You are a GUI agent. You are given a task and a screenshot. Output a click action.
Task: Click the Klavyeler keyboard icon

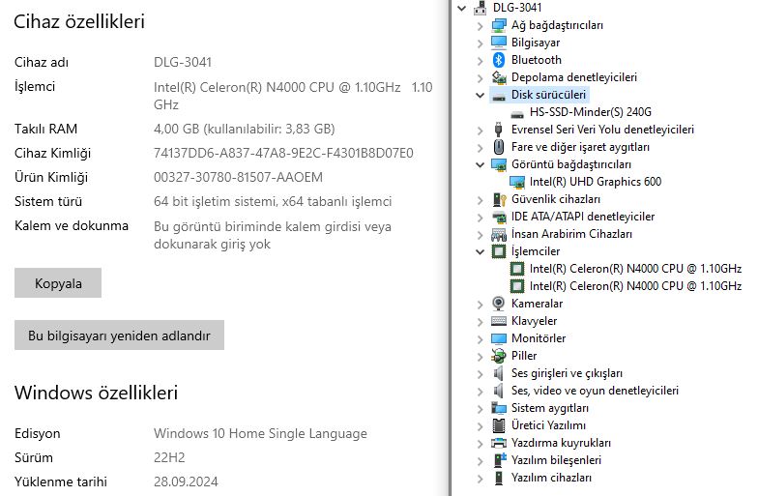pos(499,321)
